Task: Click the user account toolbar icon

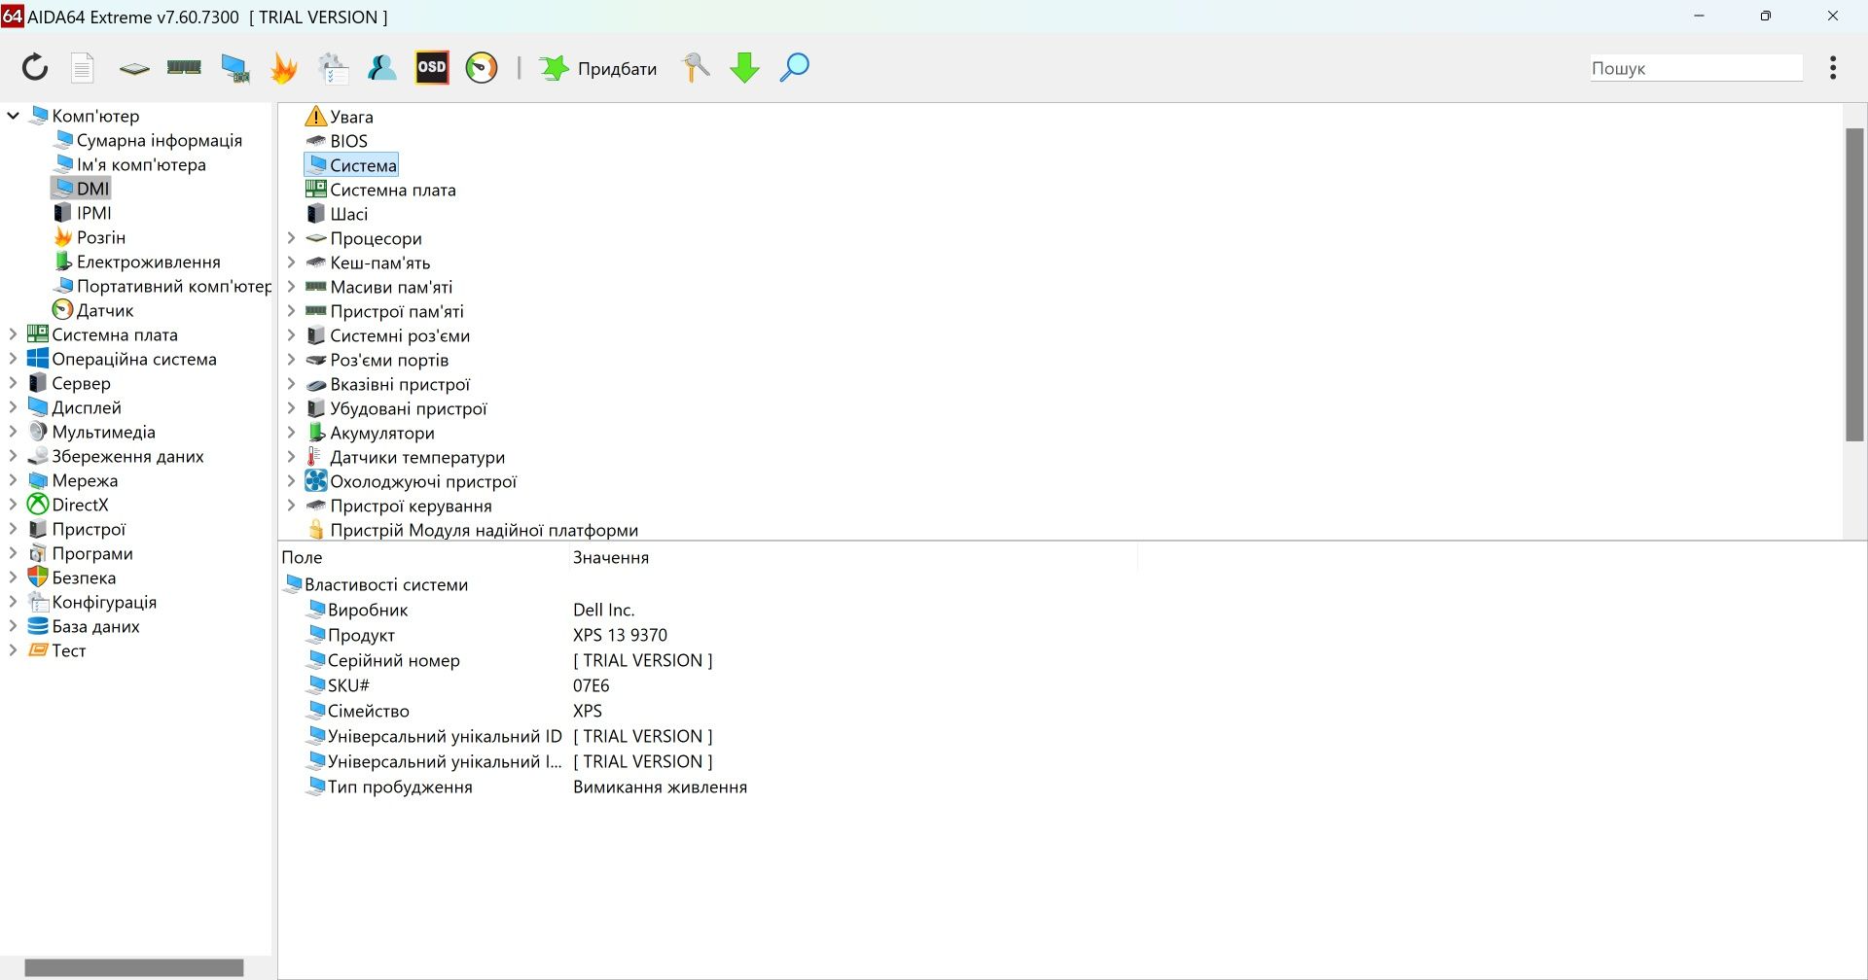Action: coord(382,67)
